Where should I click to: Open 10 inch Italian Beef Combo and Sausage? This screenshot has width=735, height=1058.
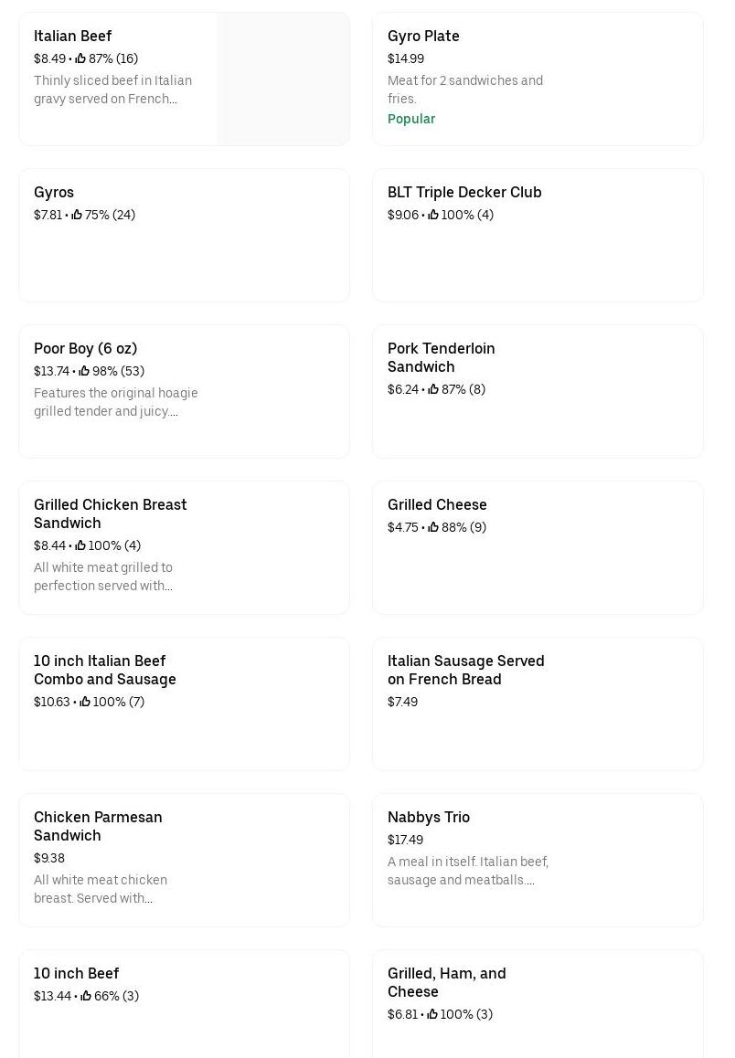(184, 704)
